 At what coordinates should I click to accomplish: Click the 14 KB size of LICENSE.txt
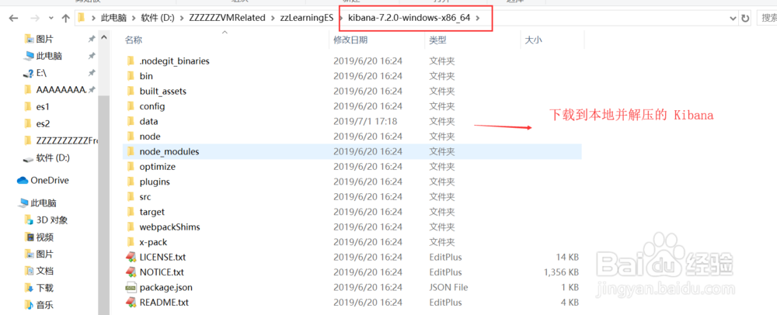click(x=567, y=257)
